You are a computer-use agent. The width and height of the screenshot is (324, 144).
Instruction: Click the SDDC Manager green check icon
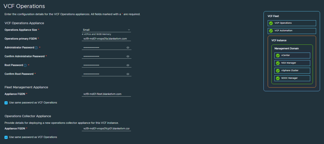point(278,78)
